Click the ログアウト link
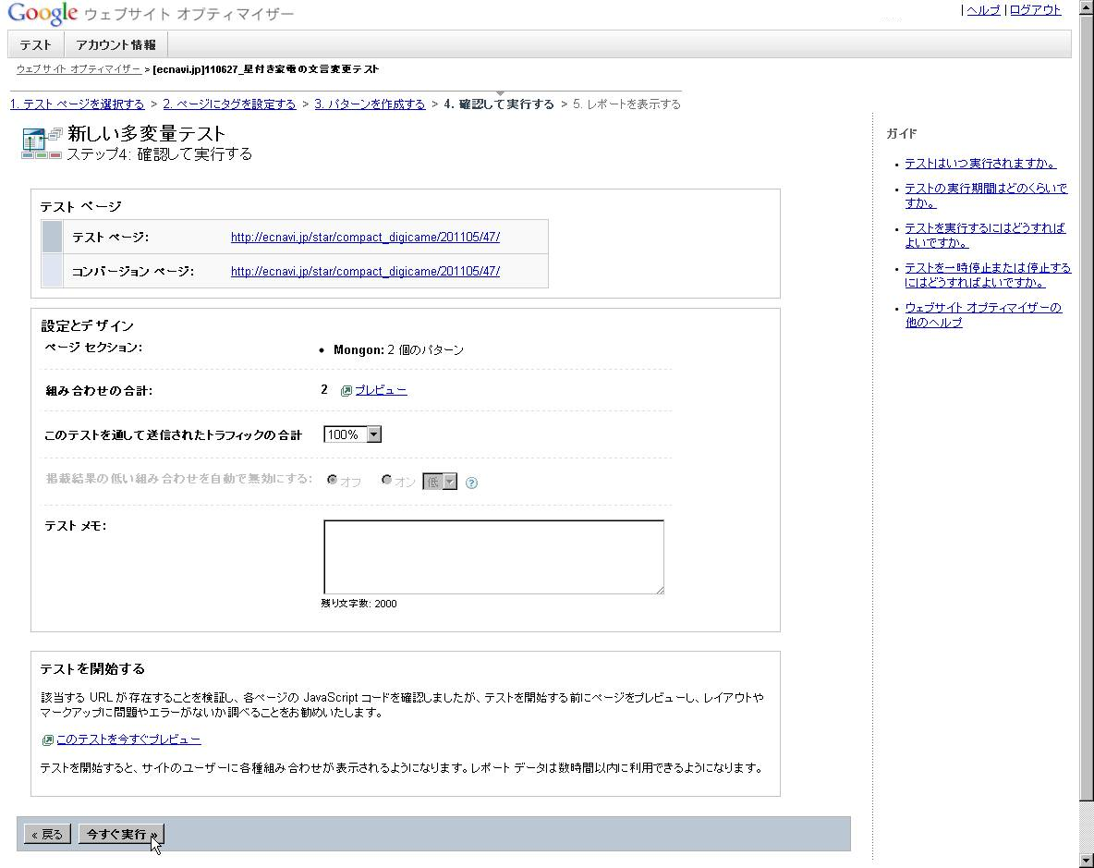 coord(1035,10)
